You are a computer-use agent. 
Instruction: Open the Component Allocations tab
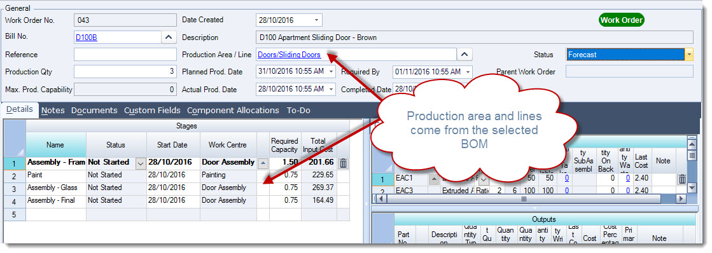pyautogui.click(x=233, y=110)
